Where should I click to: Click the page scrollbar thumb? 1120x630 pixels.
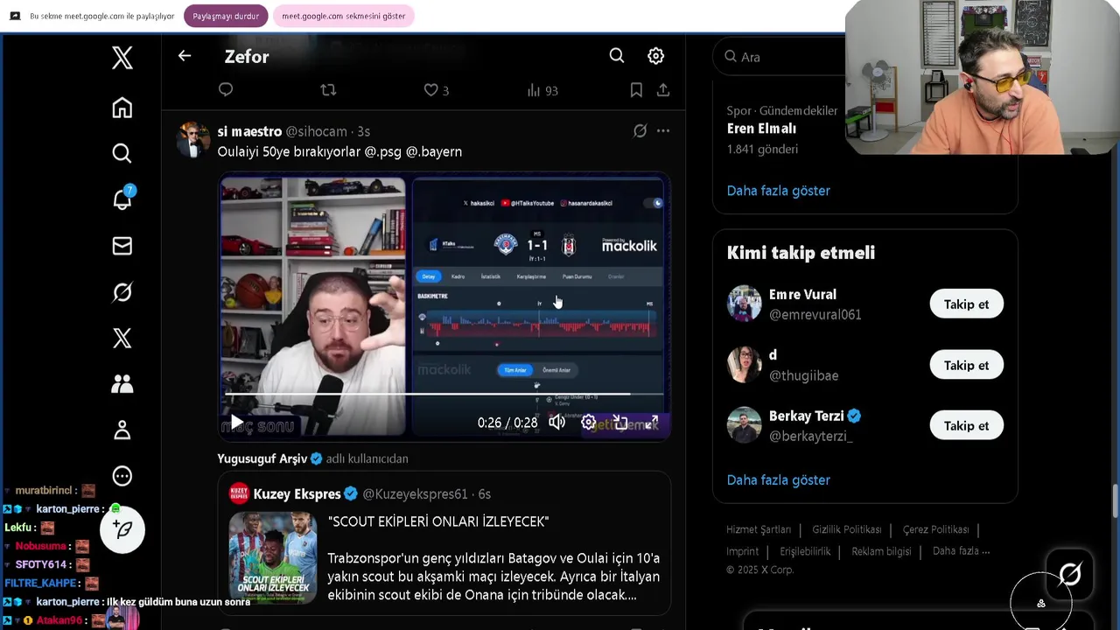[1115, 500]
